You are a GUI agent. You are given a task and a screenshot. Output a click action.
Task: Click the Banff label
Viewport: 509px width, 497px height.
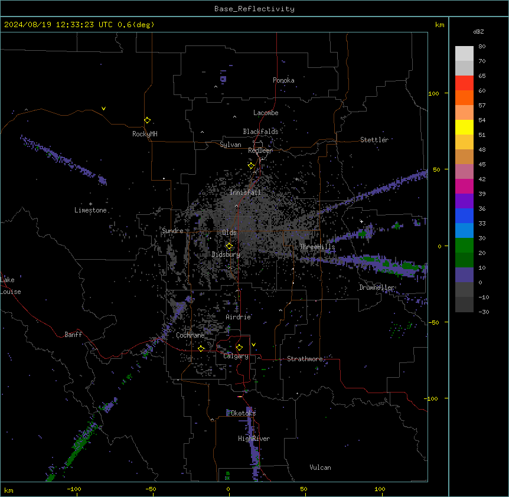tap(73, 335)
